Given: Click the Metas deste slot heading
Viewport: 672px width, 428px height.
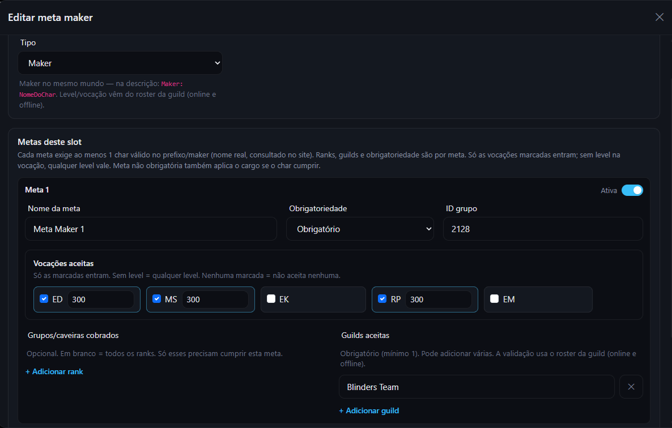Looking at the screenshot, I should [50, 142].
